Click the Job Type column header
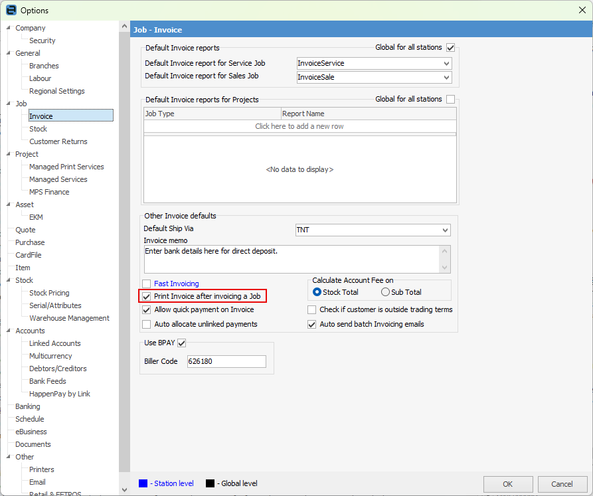This screenshot has height=496, width=593. pyautogui.click(x=212, y=114)
